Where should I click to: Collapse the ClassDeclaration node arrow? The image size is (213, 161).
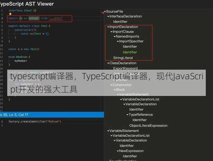(108, 63)
